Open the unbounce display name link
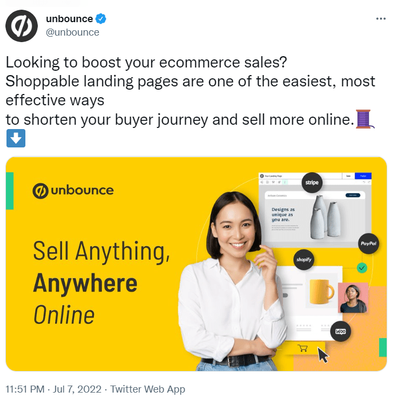Image resolution: width=398 pixels, height=405 pixels. 69,19
